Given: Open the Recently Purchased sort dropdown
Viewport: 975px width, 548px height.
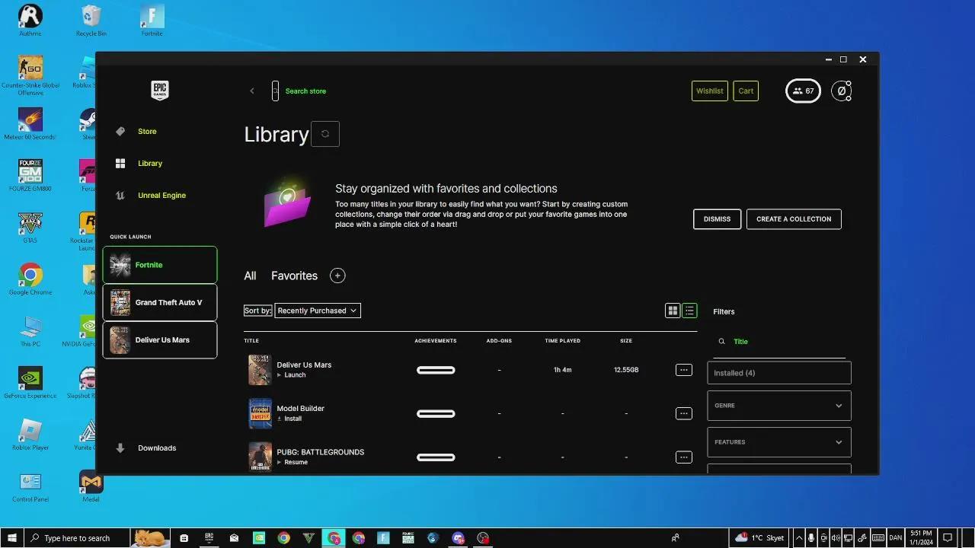Looking at the screenshot, I should 317,311.
